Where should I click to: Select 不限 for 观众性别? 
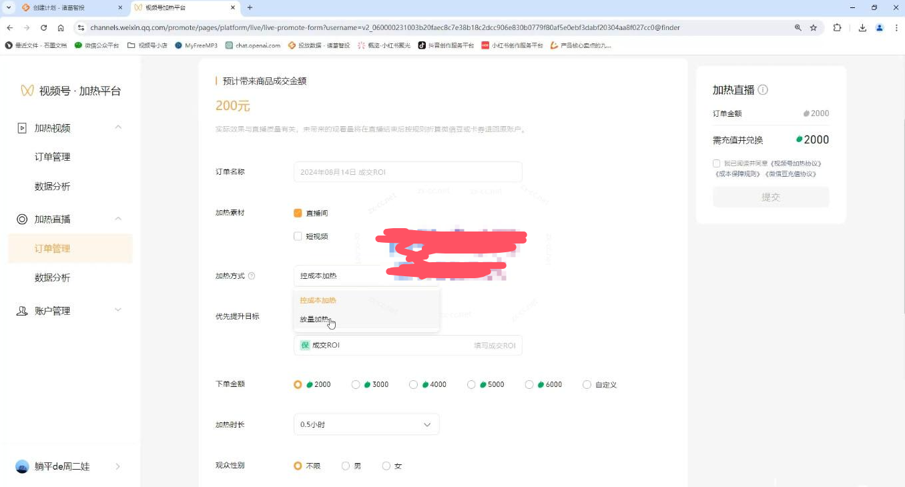pos(298,466)
